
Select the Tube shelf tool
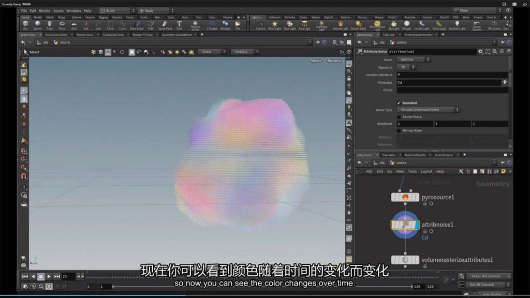[50, 25]
